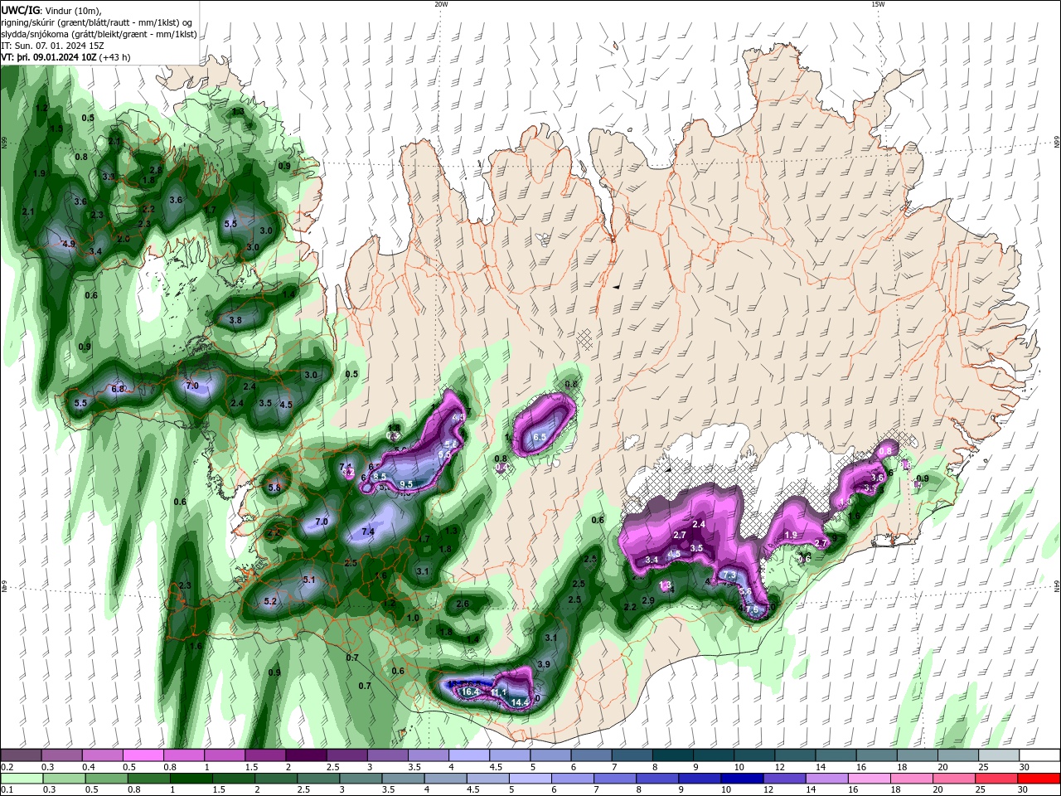Click the 14.4 precipitation value
Screen dimensions: 1061x796
point(520,702)
